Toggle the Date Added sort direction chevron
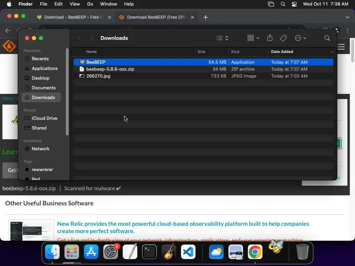Screen dimensions: 355x266 [x=332, y=52]
